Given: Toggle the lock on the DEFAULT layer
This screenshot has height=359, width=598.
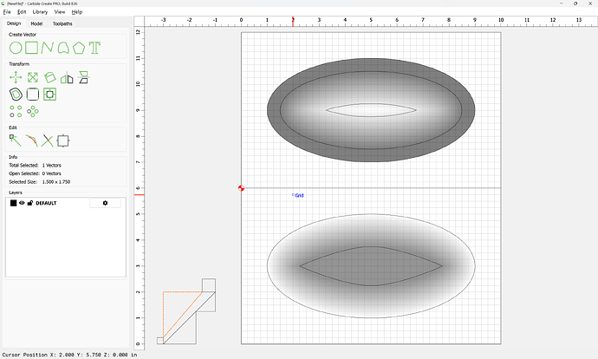Looking at the screenshot, I should point(29,203).
